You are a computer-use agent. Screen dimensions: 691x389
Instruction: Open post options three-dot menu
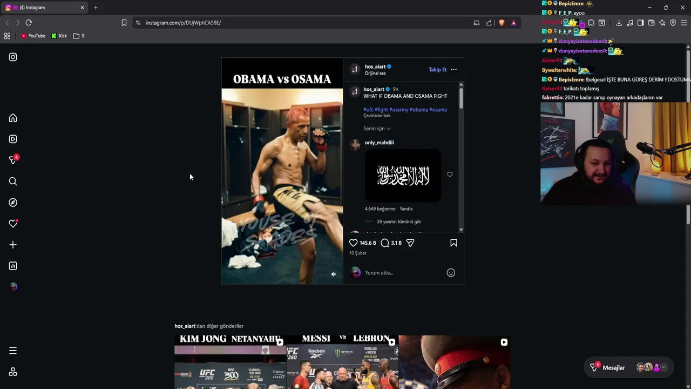(x=453, y=70)
